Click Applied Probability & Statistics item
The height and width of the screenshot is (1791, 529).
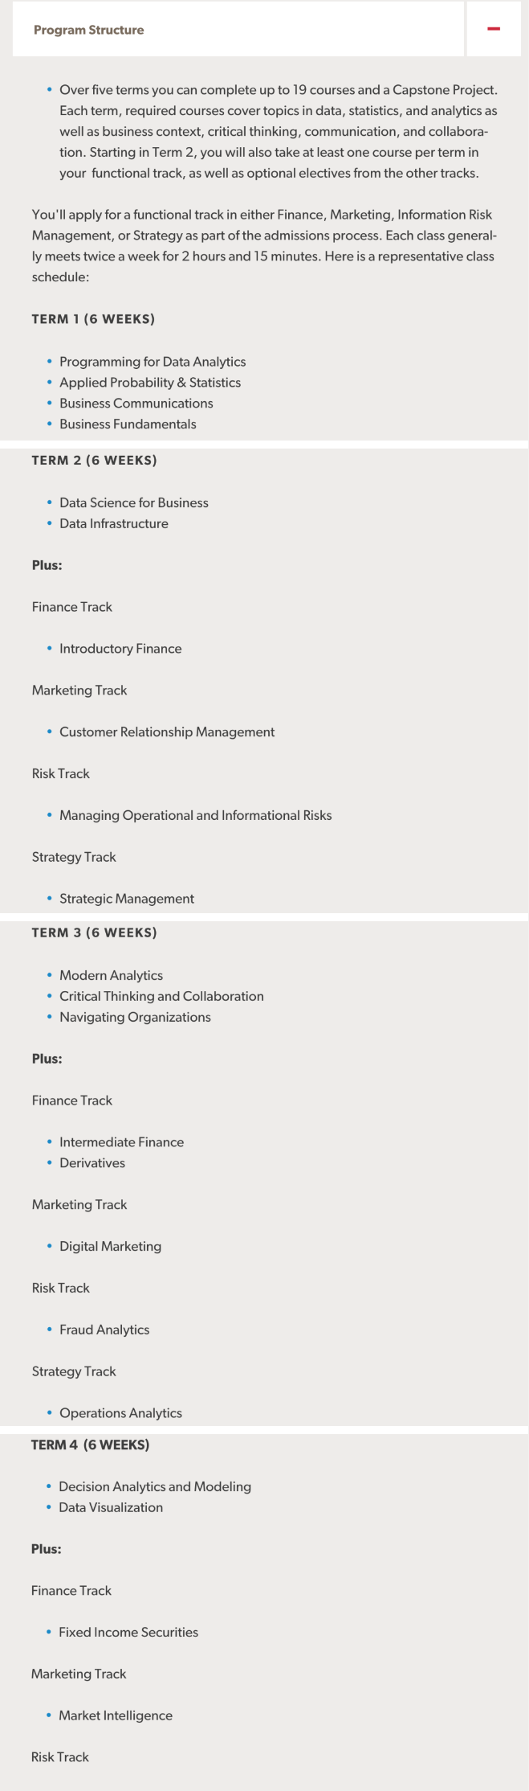tap(150, 383)
